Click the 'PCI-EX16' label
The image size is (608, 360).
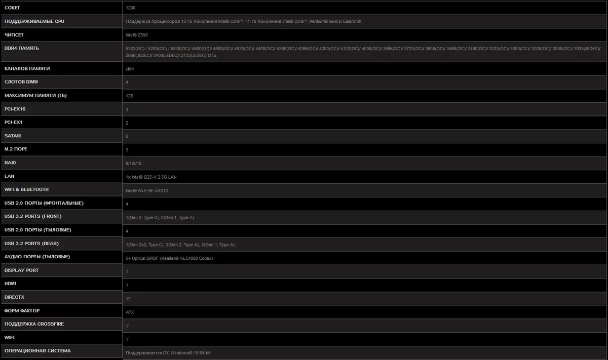[15, 109]
